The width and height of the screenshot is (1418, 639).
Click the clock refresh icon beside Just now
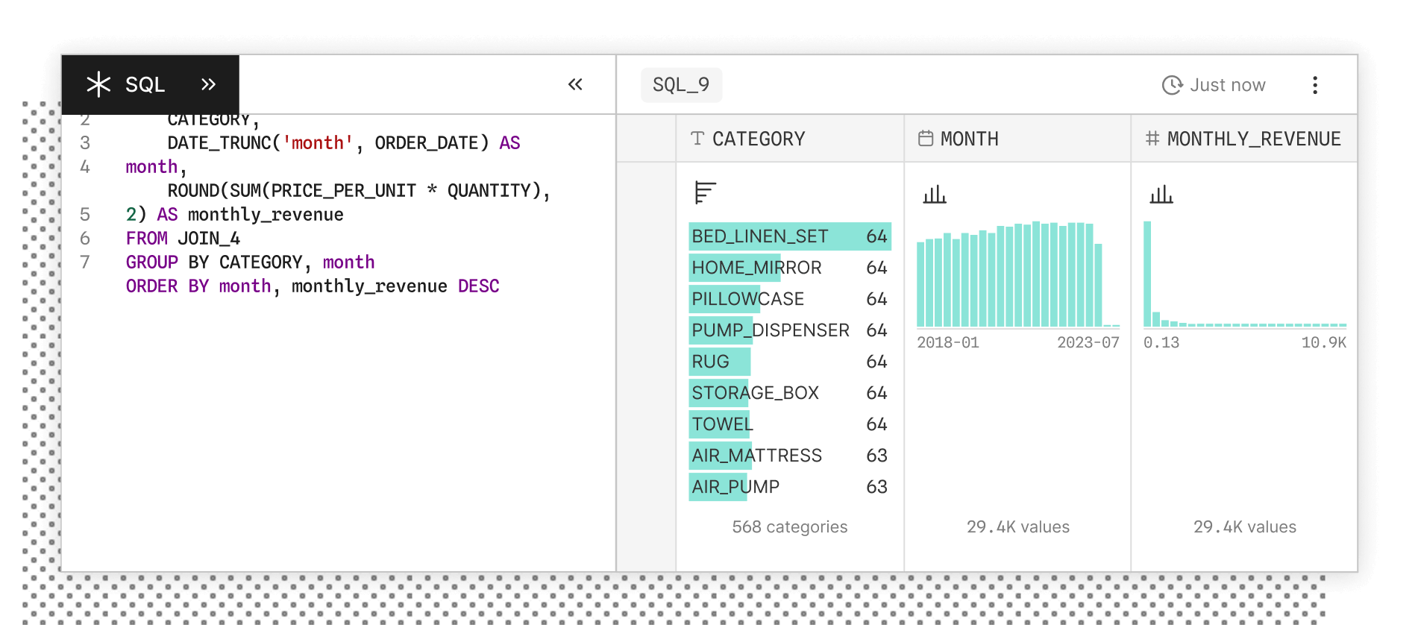(x=1172, y=85)
